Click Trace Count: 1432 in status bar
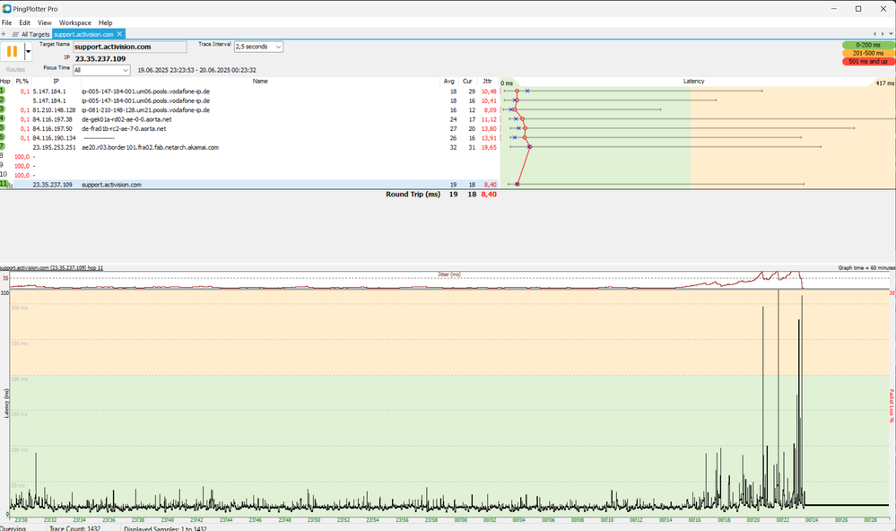The image size is (896, 531). [74, 528]
